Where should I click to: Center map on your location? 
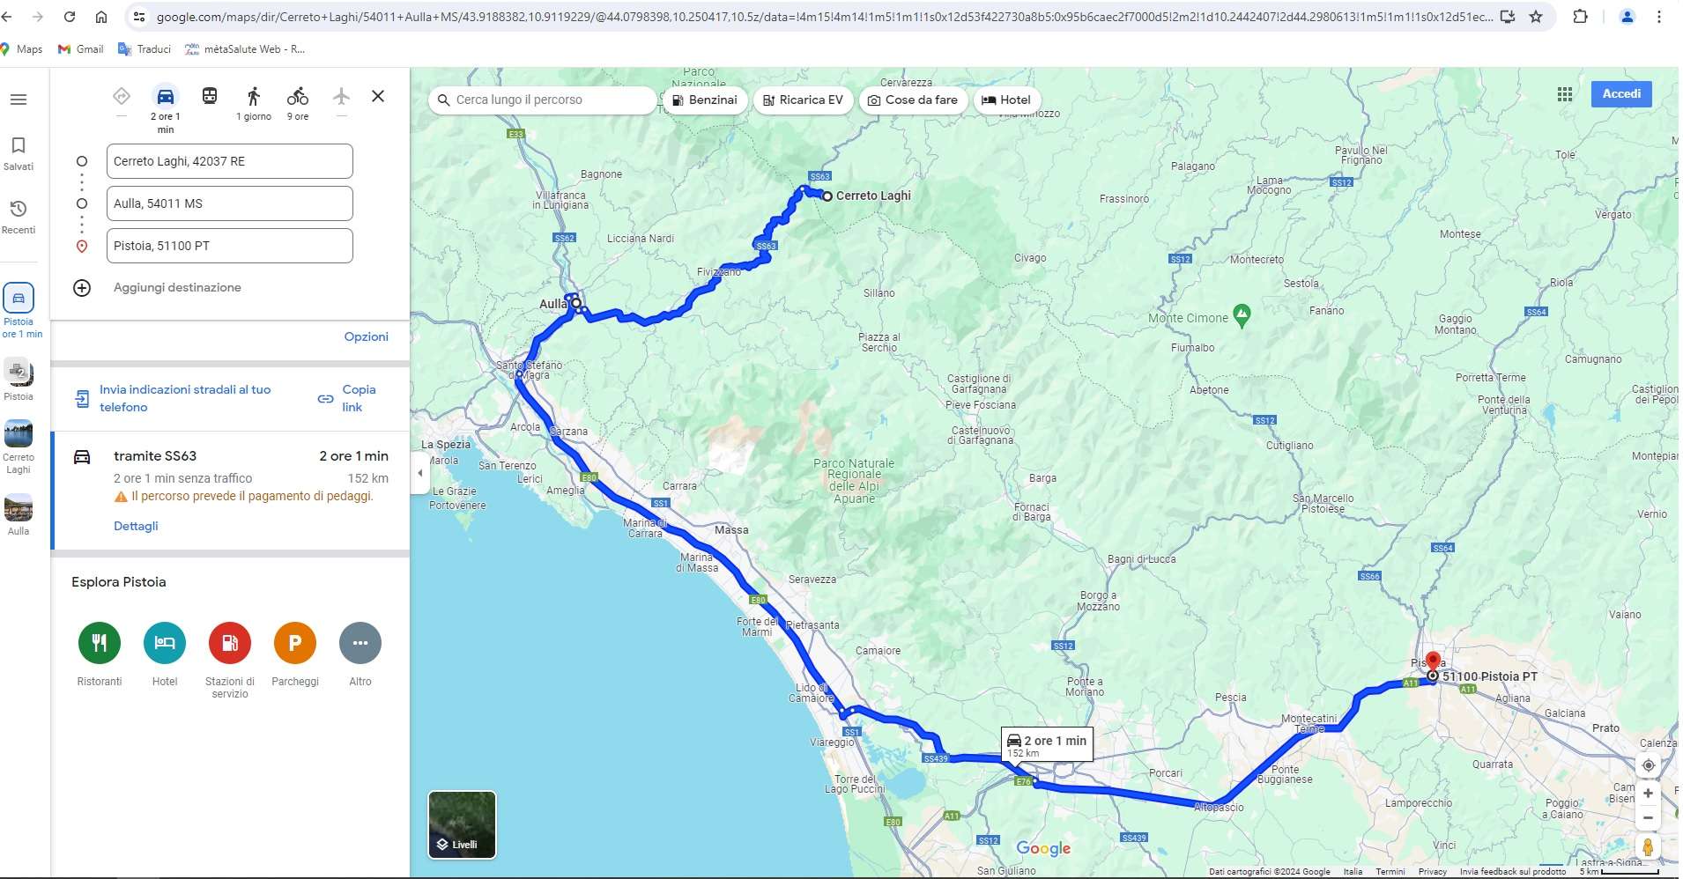point(1648,765)
